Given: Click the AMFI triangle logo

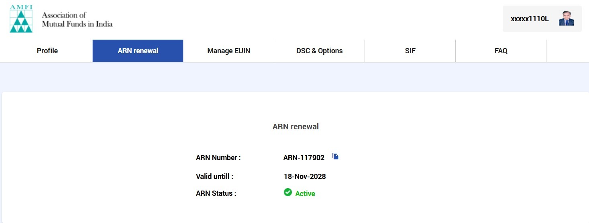Looking at the screenshot, I should point(21,22).
